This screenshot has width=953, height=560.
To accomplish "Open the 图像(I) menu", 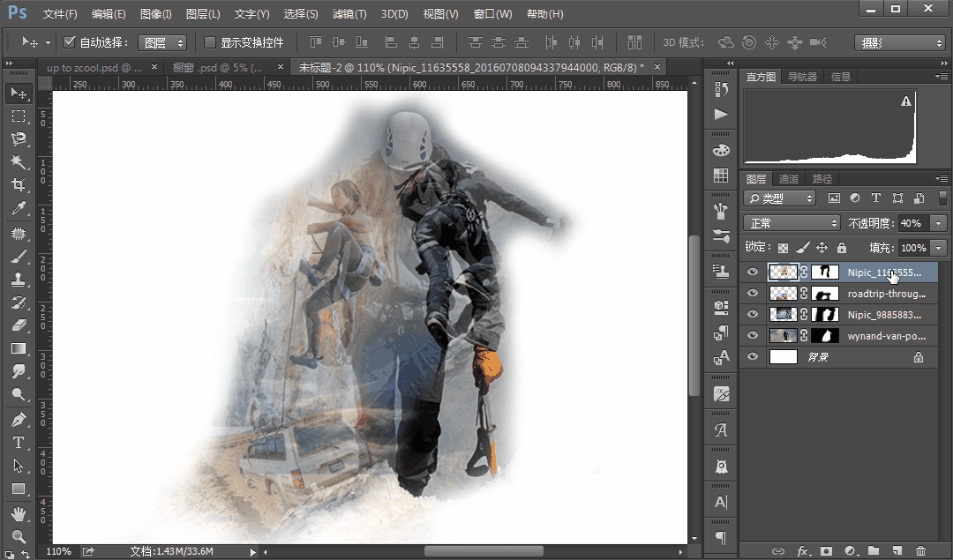I will pyautogui.click(x=155, y=13).
